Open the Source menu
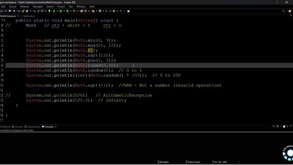 click(13, 6)
